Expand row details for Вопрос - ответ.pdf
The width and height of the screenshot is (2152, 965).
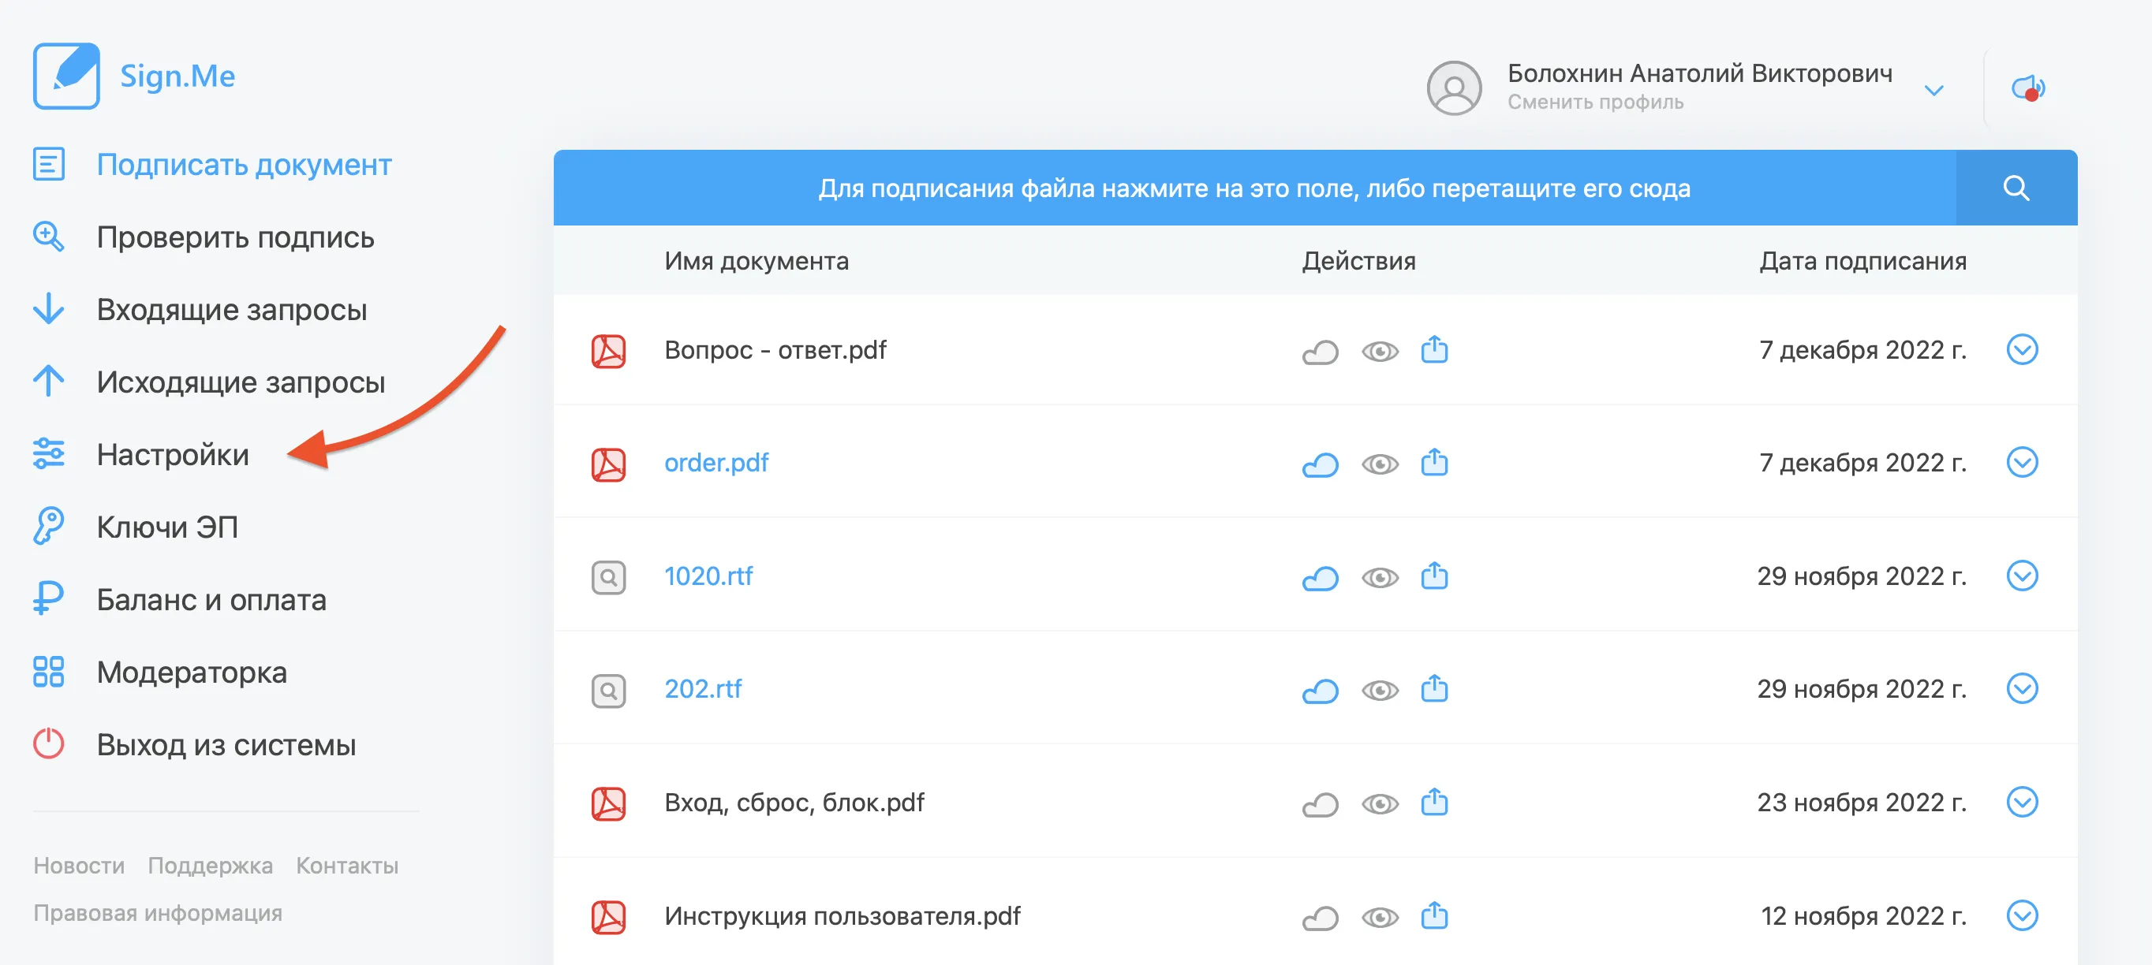(2022, 349)
